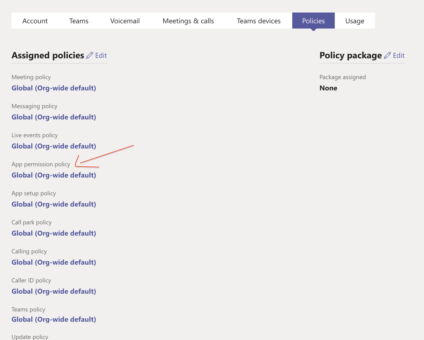This screenshot has width=424, height=340.
Task: Open the Meetings & calls tab
Action: (x=188, y=21)
